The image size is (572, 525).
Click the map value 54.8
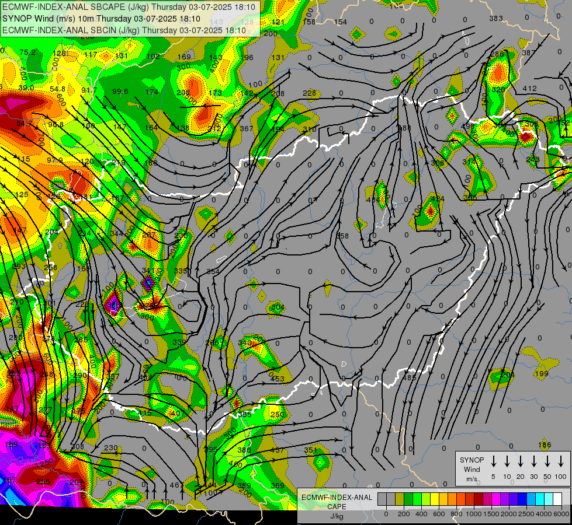58,89
